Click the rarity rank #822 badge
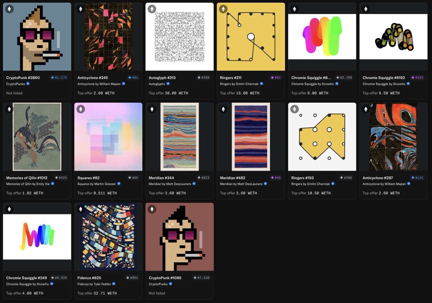This screenshot has height=303, width=432. click(x=204, y=178)
